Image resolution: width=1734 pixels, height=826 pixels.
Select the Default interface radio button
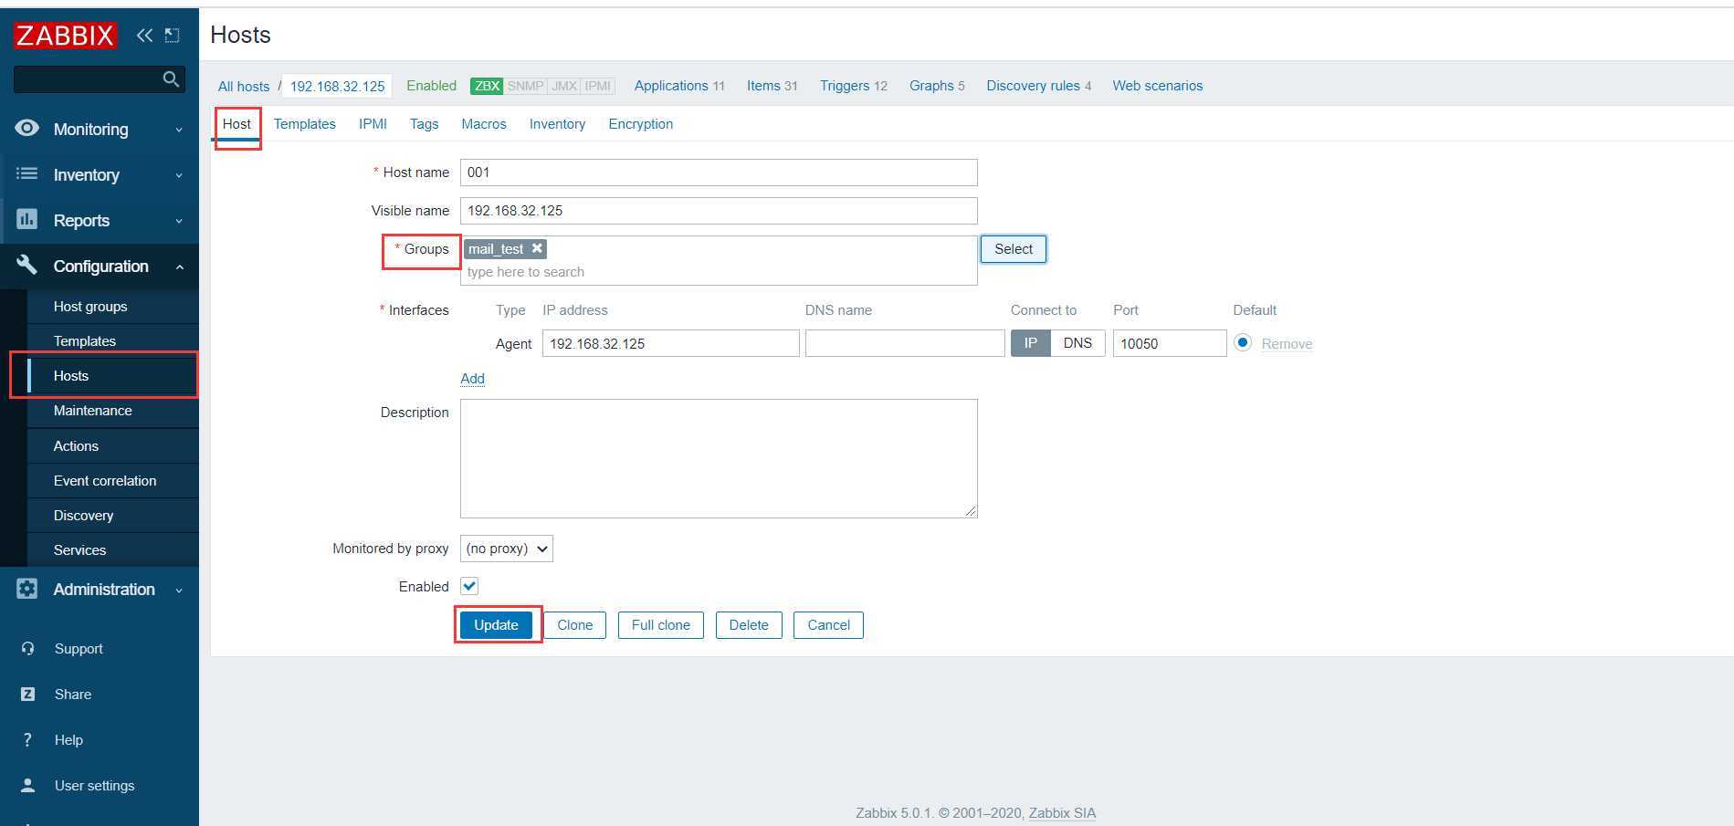coord(1243,343)
